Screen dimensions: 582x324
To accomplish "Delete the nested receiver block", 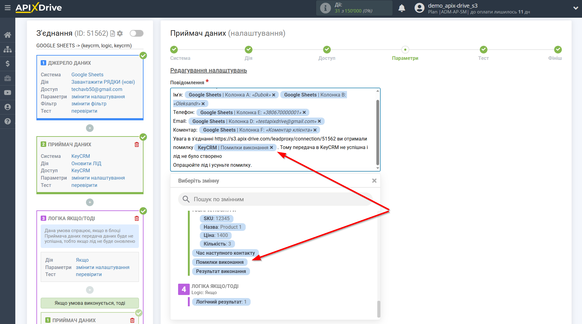I will (x=132, y=320).
